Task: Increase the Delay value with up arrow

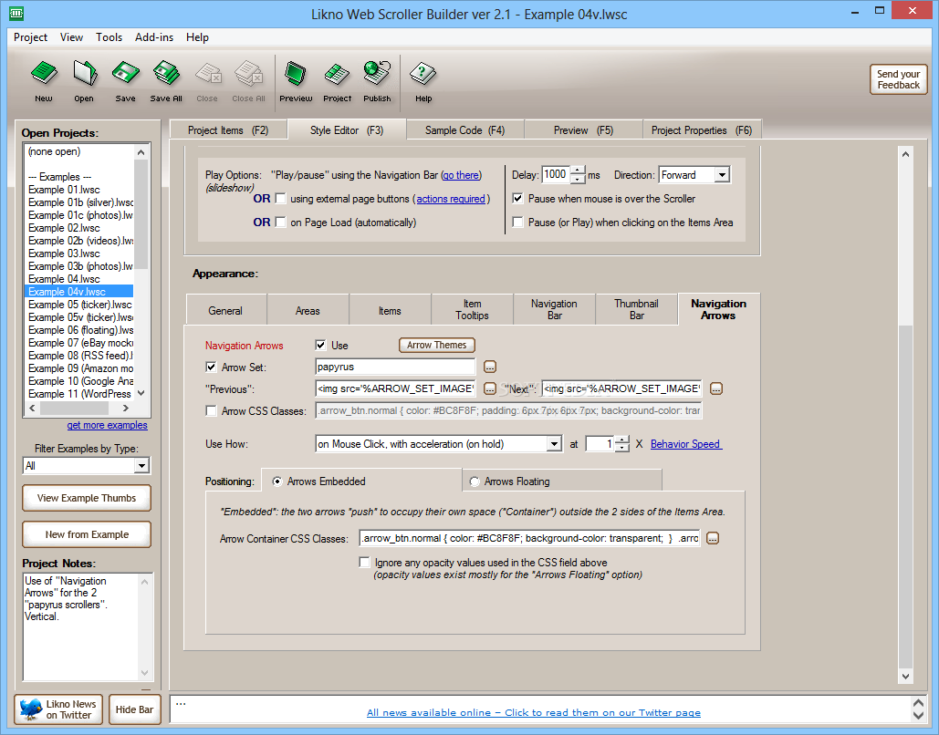Action: point(578,171)
